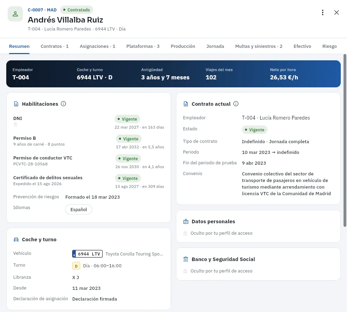Click the shift Día · 06:00–16:00
The image size is (347, 312).
(102, 266)
